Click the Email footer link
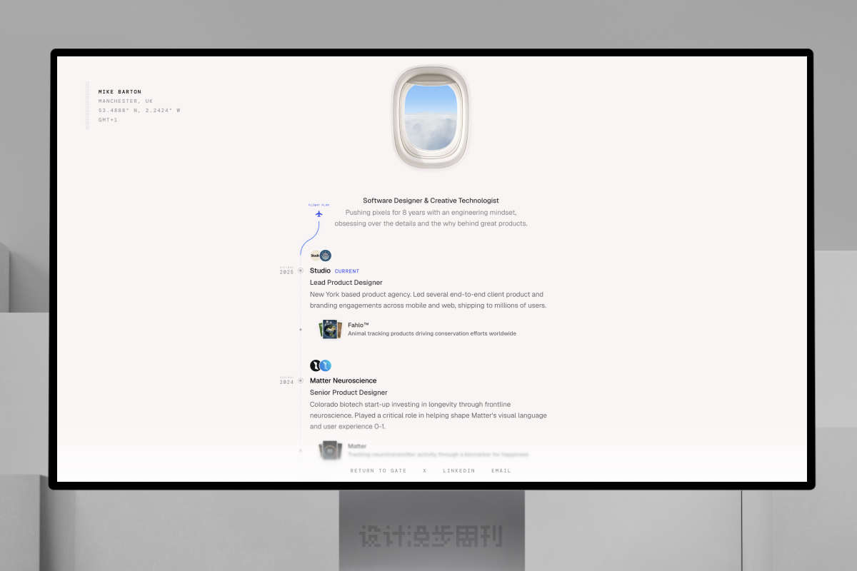The image size is (857, 571). [x=501, y=471]
